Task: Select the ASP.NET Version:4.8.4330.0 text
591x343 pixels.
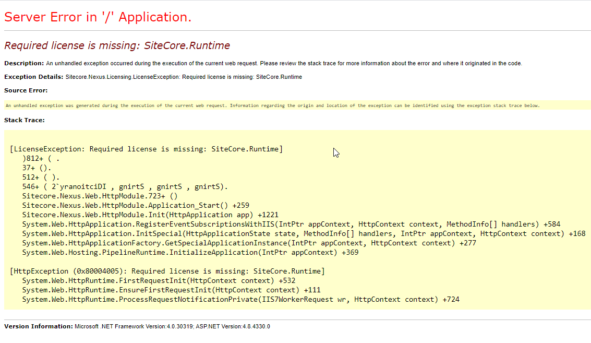Action: point(232,326)
